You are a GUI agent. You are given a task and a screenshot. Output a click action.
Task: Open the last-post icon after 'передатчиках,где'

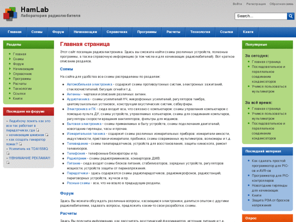pyautogui.click(x=37, y=130)
